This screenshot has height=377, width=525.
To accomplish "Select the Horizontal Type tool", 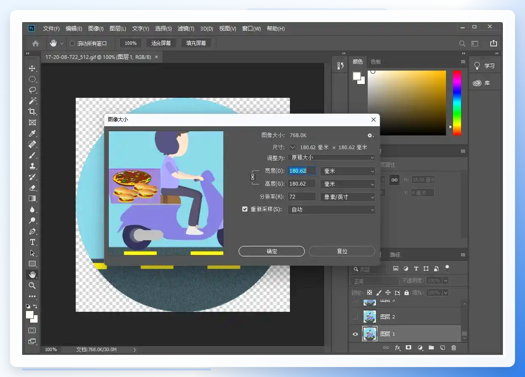I will click(32, 242).
